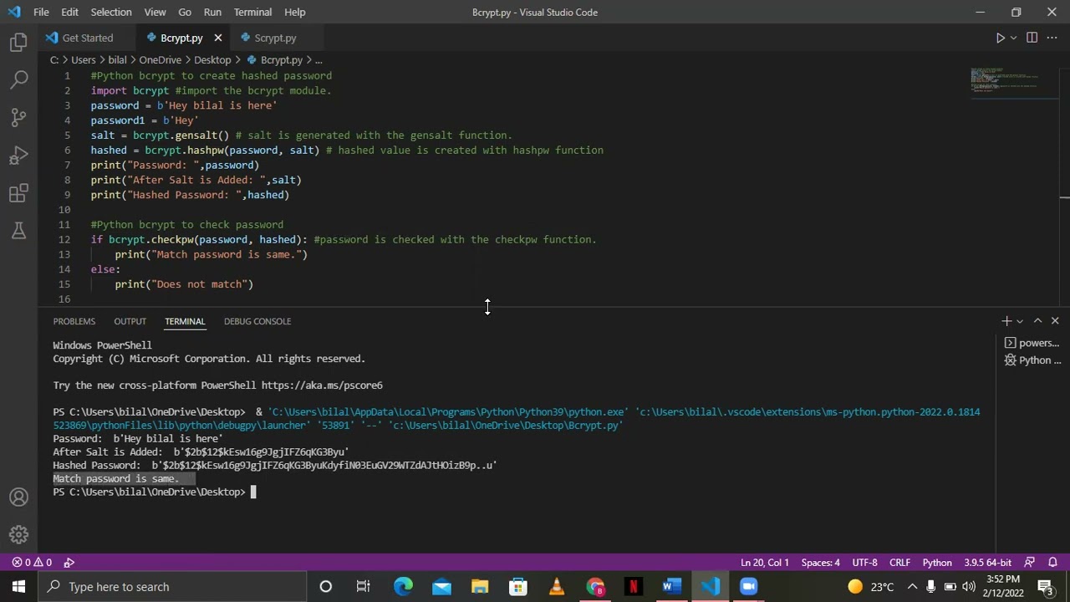The width and height of the screenshot is (1070, 602).
Task: Change Python interpreter 3.9.5 64-bit
Action: point(987,563)
